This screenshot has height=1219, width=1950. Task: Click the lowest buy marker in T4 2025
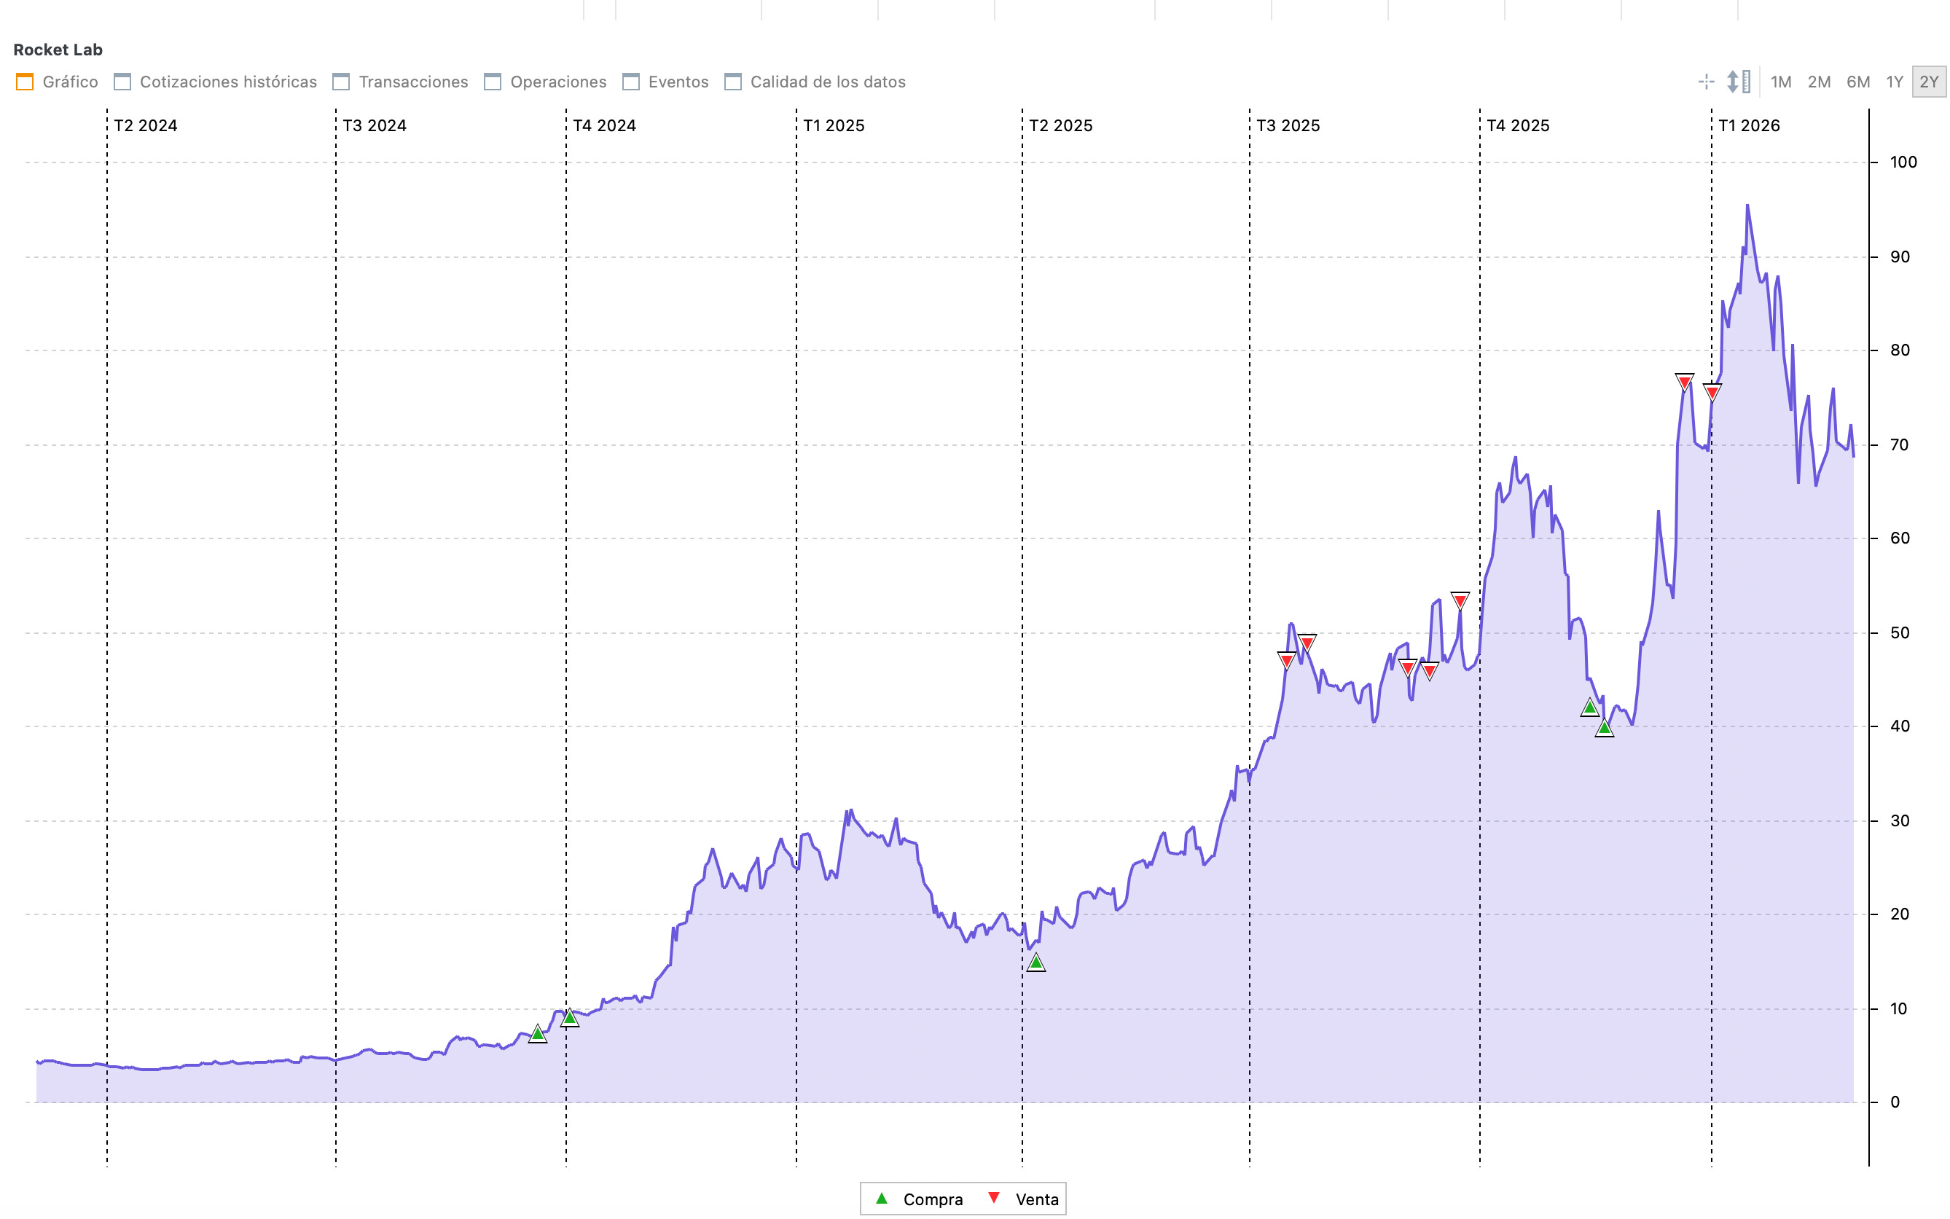(1604, 729)
